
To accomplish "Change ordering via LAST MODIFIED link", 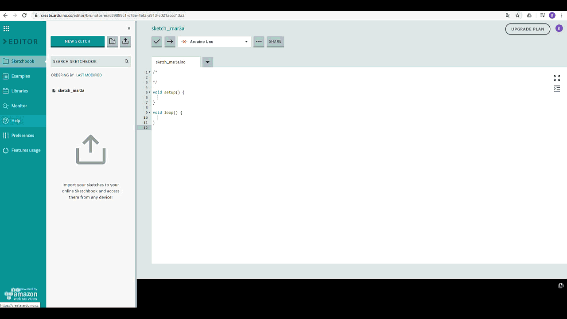I will [89, 75].
